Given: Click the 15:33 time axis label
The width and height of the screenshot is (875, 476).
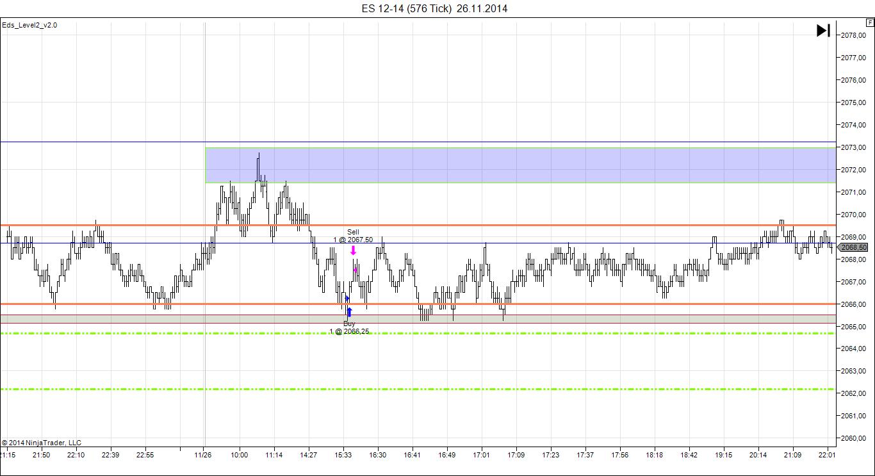Looking at the screenshot, I should point(343,455).
